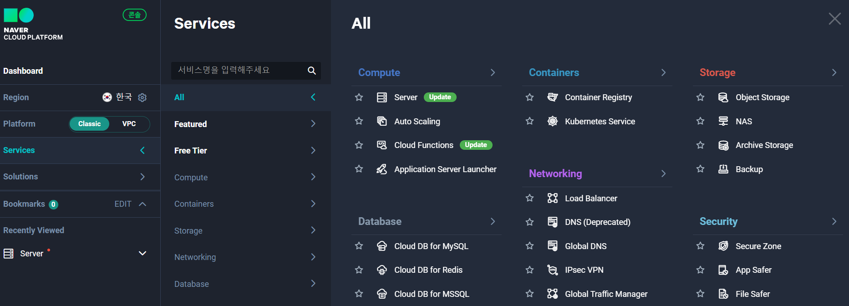The height and width of the screenshot is (306, 849).
Task: Open Database in Services menu list
Action: click(246, 284)
